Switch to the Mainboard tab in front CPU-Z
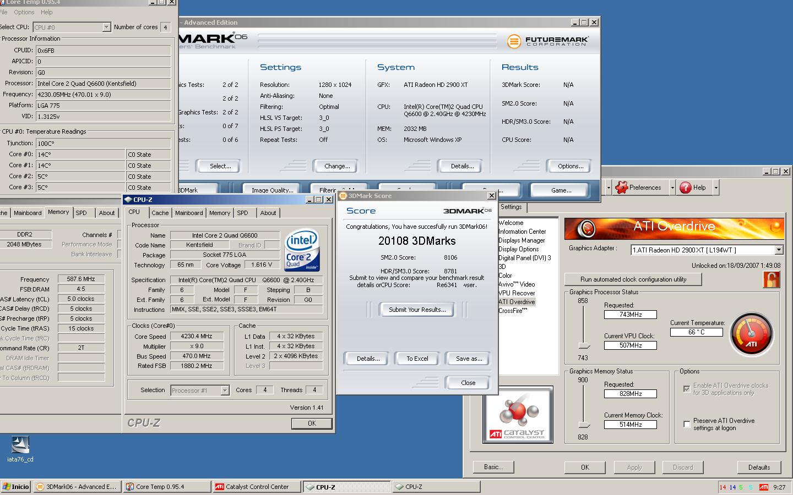Screen dimensions: 793x495 pyautogui.click(x=189, y=213)
